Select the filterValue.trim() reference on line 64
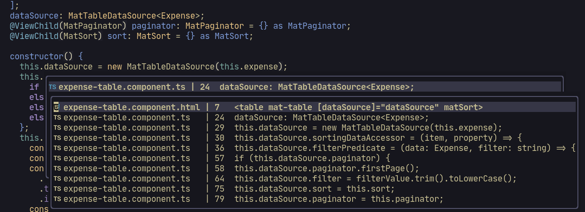The height and width of the screenshot is (212, 585). click(314, 179)
